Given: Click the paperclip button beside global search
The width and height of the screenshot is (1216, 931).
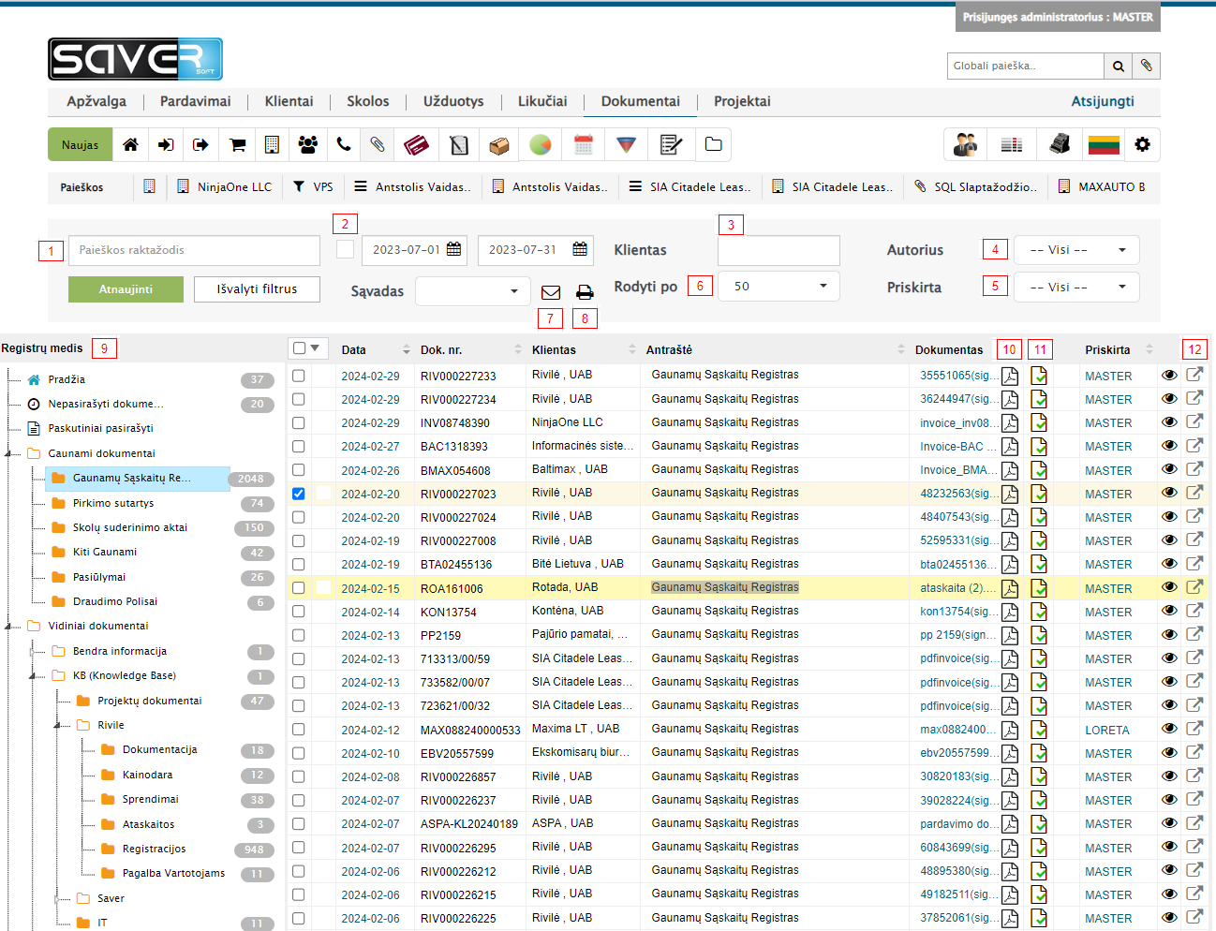Looking at the screenshot, I should tap(1147, 66).
